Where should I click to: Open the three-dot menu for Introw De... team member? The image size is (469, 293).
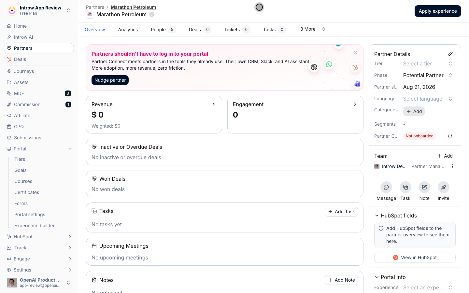pyautogui.click(x=452, y=166)
